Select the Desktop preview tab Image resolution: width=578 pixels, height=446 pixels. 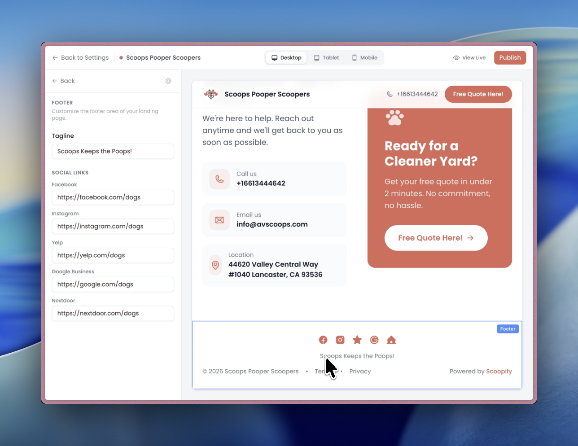286,57
